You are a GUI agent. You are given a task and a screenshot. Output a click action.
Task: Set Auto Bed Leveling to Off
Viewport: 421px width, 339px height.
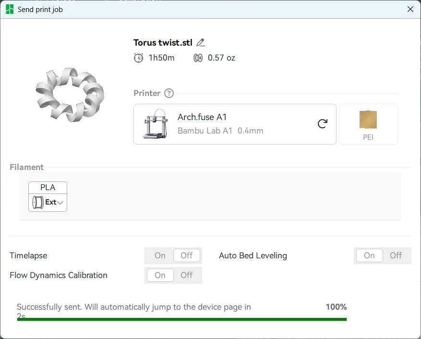pyautogui.click(x=396, y=255)
